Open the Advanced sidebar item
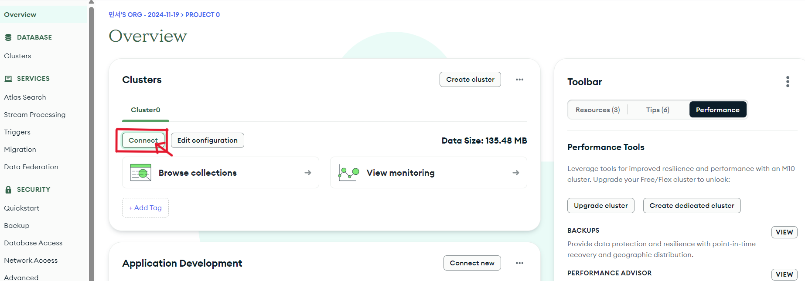Viewport: 805px width, 281px height. [21, 278]
